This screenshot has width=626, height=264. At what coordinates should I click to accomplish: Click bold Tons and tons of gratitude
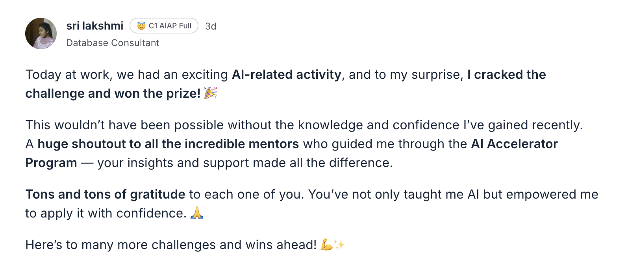tap(106, 194)
